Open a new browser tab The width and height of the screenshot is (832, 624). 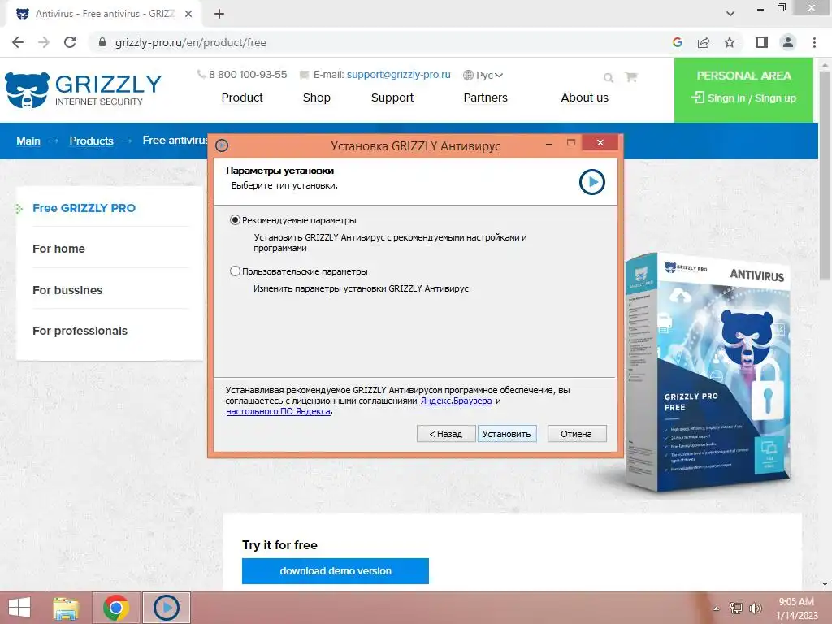click(219, 14)
